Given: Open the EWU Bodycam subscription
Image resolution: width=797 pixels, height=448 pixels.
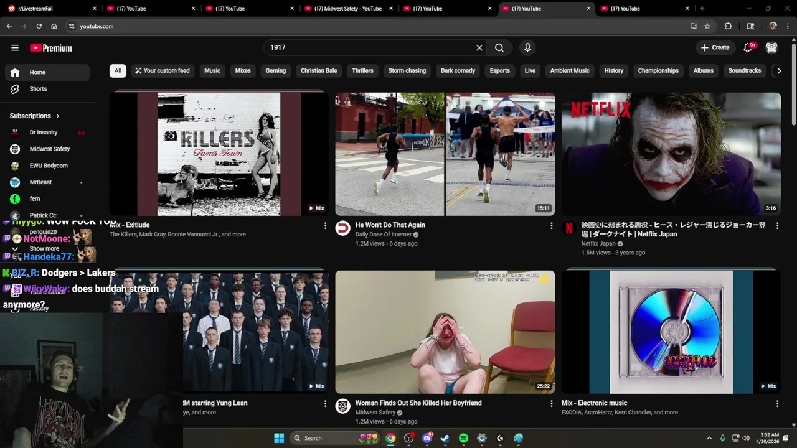Looking at the screenshot, I should point(47,166).
